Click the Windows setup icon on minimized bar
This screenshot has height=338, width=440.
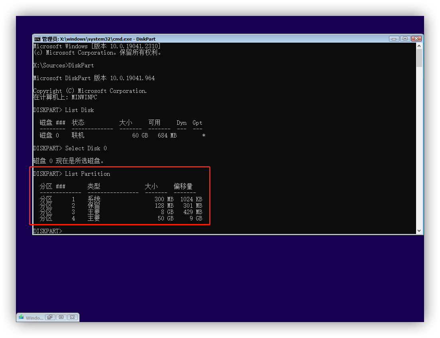pyautogui.click(x=21, y=317)
